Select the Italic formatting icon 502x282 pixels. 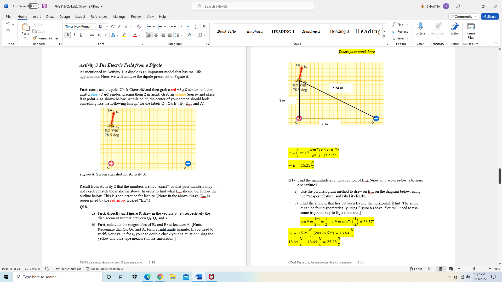(x=74, y=35)
